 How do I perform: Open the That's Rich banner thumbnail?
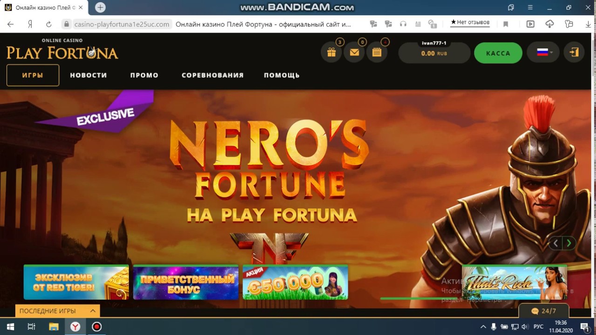(x=515, y=282)
